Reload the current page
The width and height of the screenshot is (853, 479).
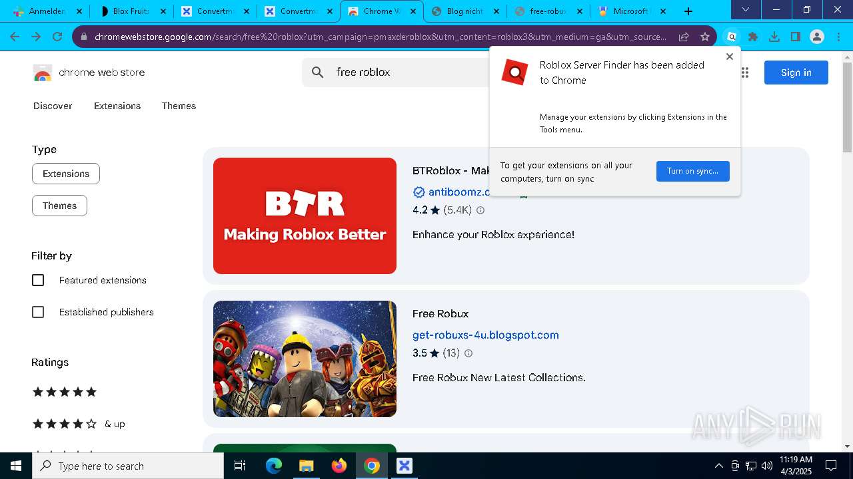(57, 37)
